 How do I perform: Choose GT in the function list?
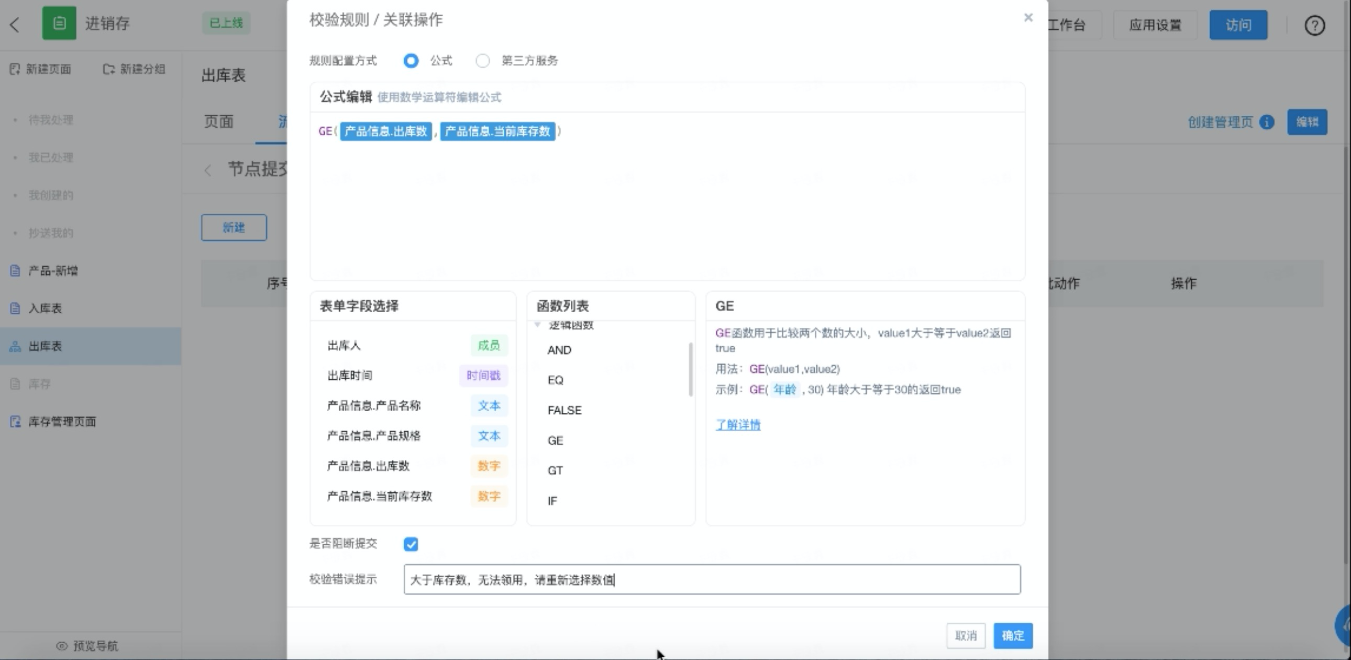point(555,470)
